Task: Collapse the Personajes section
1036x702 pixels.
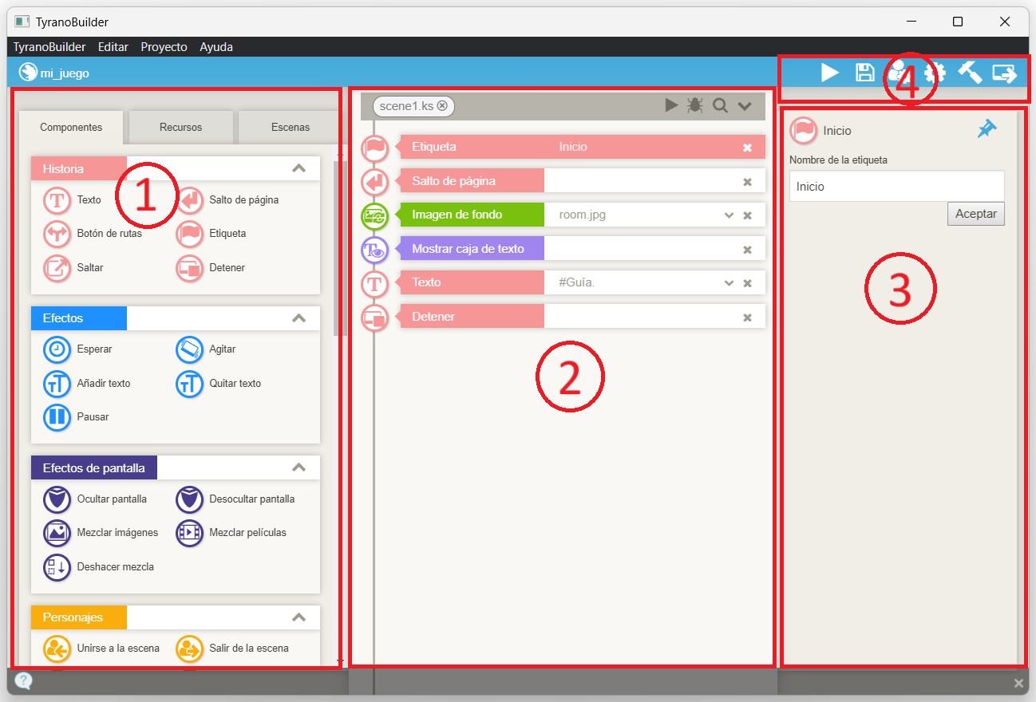Action: click(299, 617)
